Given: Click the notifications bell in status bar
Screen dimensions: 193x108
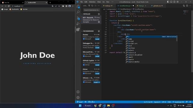Looking at the screenshot, I should click(190, 102).
